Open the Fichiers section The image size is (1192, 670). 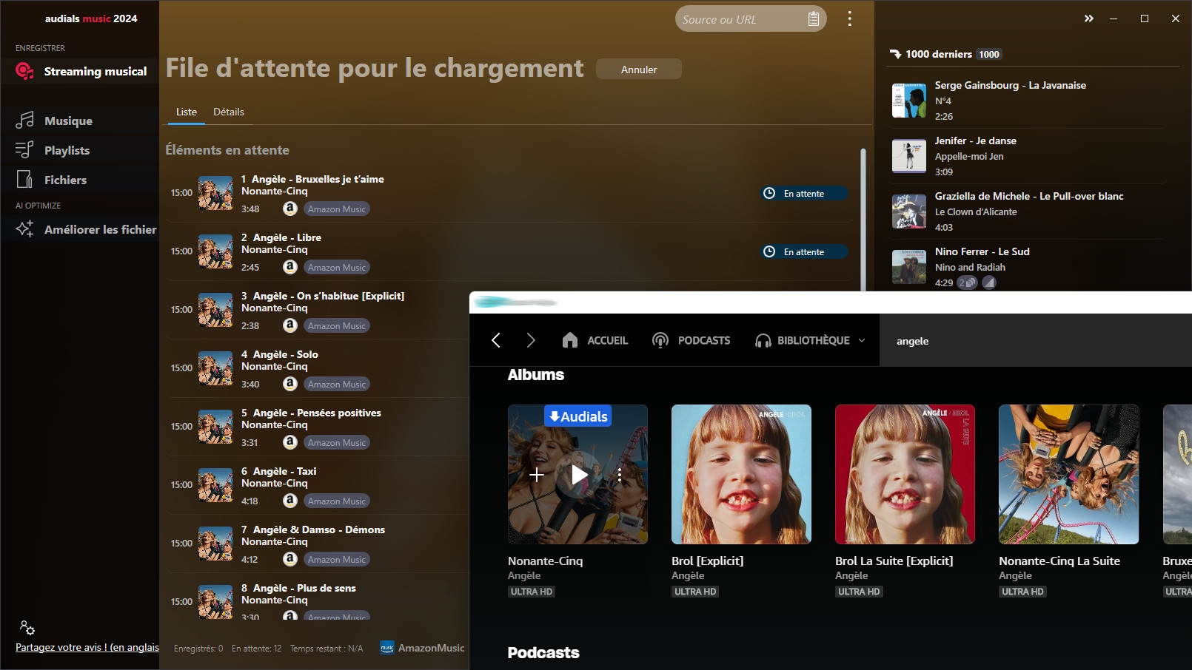[80, 180]
